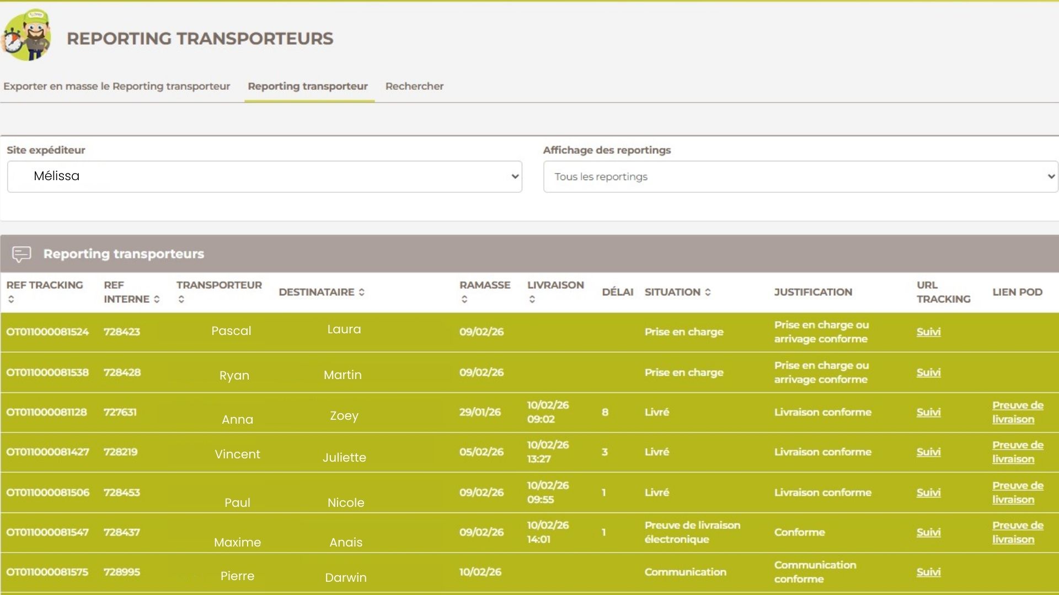Sort by TRANSPORTEUR column arrows
Screen dimensions: 1059x595
181,299
